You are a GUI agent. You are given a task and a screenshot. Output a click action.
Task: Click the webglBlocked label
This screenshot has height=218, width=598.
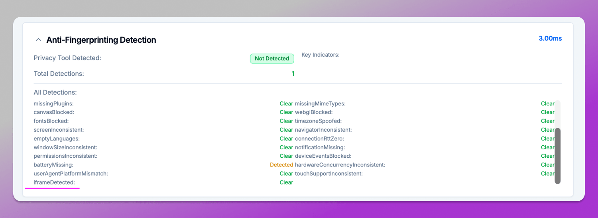coord(314,113)
